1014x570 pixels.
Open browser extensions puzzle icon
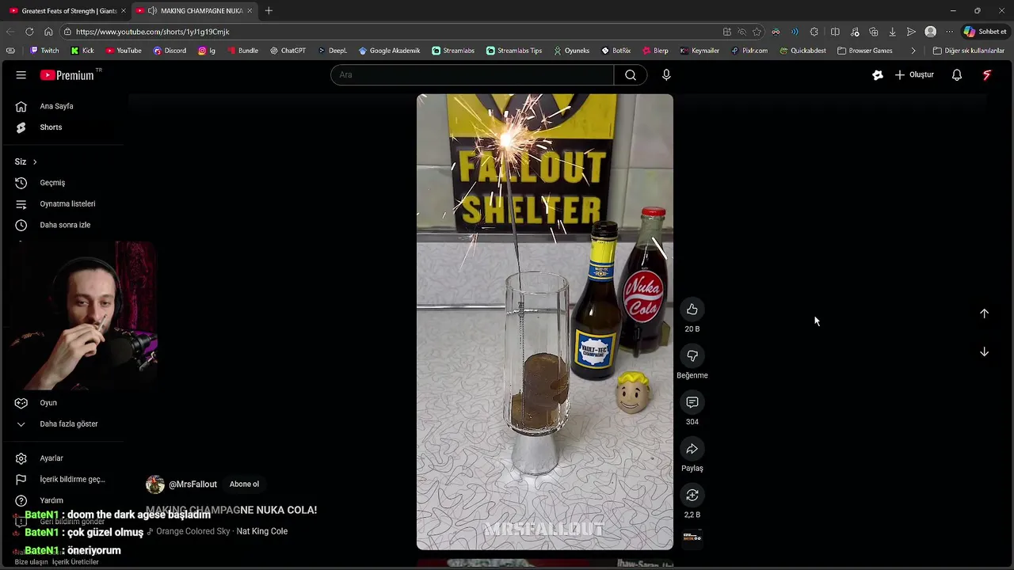coord(814,32)
